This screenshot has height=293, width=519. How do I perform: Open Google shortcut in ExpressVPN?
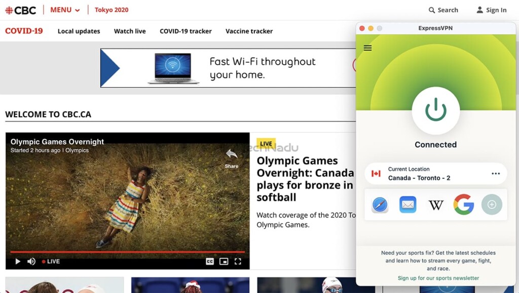click(464, 204)
